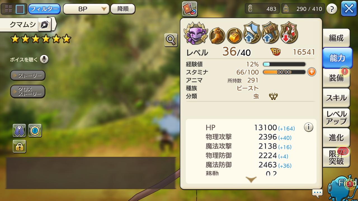Switch to single unit view layout
Viewport: 358px width, 201px height.
[20, 9]
